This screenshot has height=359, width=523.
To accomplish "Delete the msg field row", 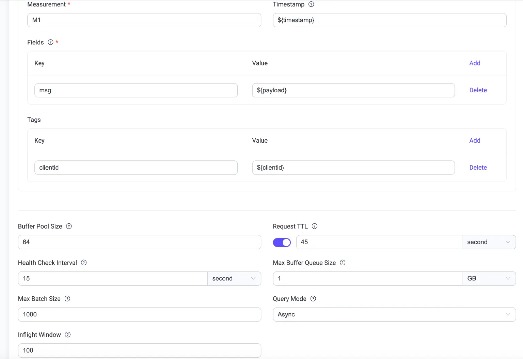I will [478, 90].
